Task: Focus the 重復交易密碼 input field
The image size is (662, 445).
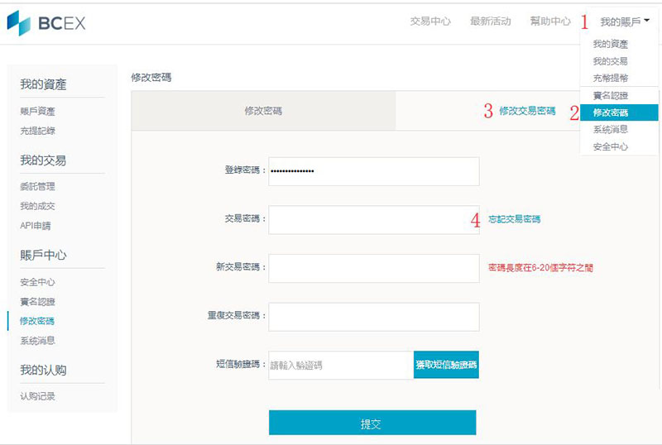Action: coord(373,316)
